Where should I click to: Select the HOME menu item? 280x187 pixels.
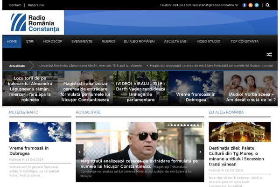(x=12, y=42)
